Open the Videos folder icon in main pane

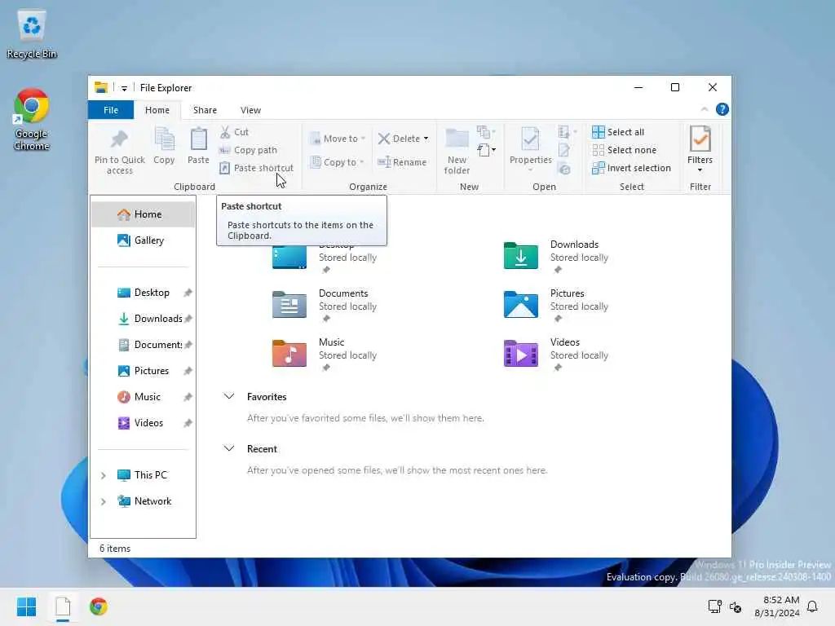pyautogui.click(x=521, y=354)
